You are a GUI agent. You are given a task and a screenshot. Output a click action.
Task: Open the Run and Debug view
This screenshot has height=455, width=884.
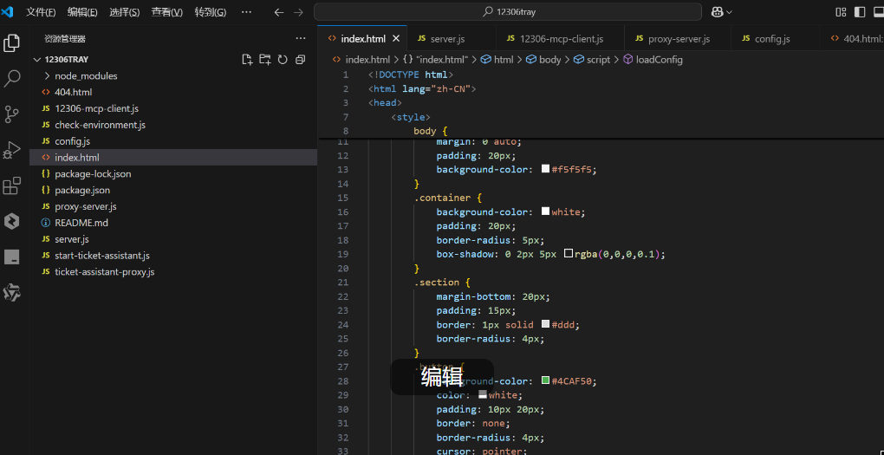click(x=12, y=150)
